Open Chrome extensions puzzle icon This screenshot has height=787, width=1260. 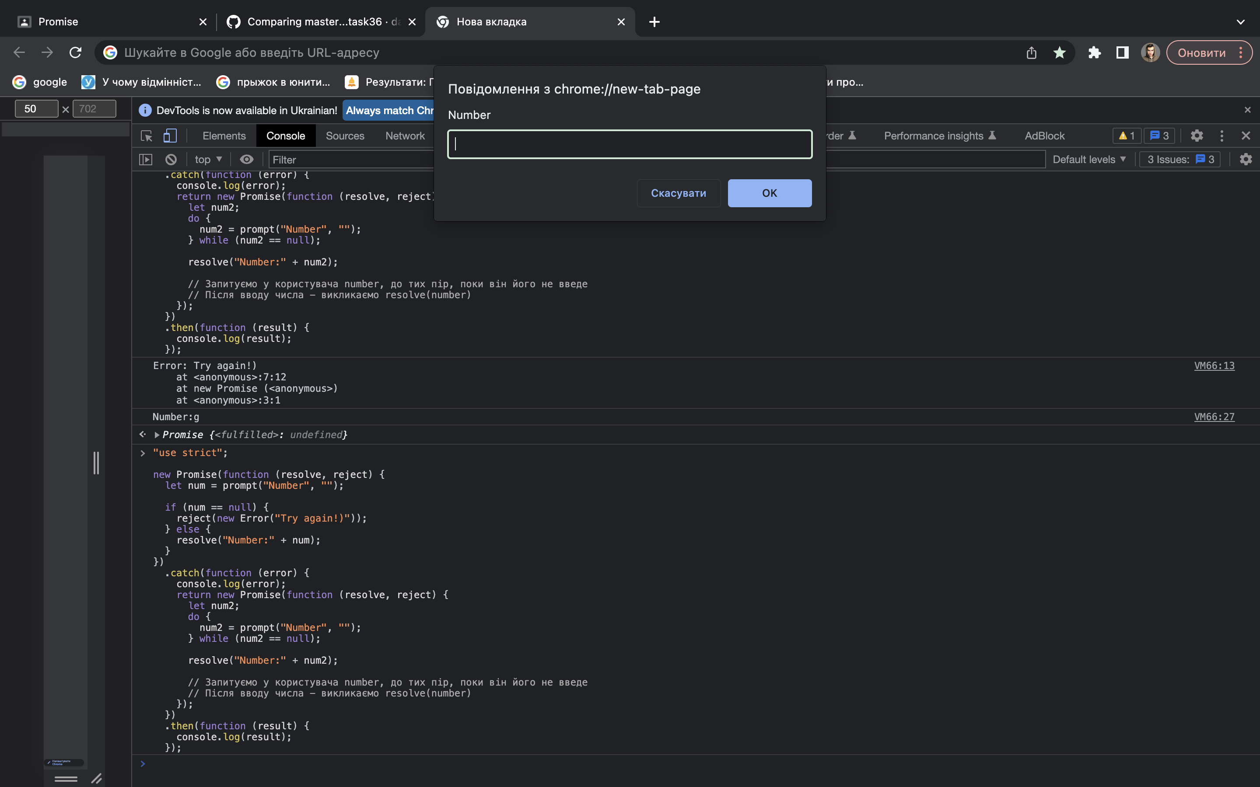tap(1095, 52)
